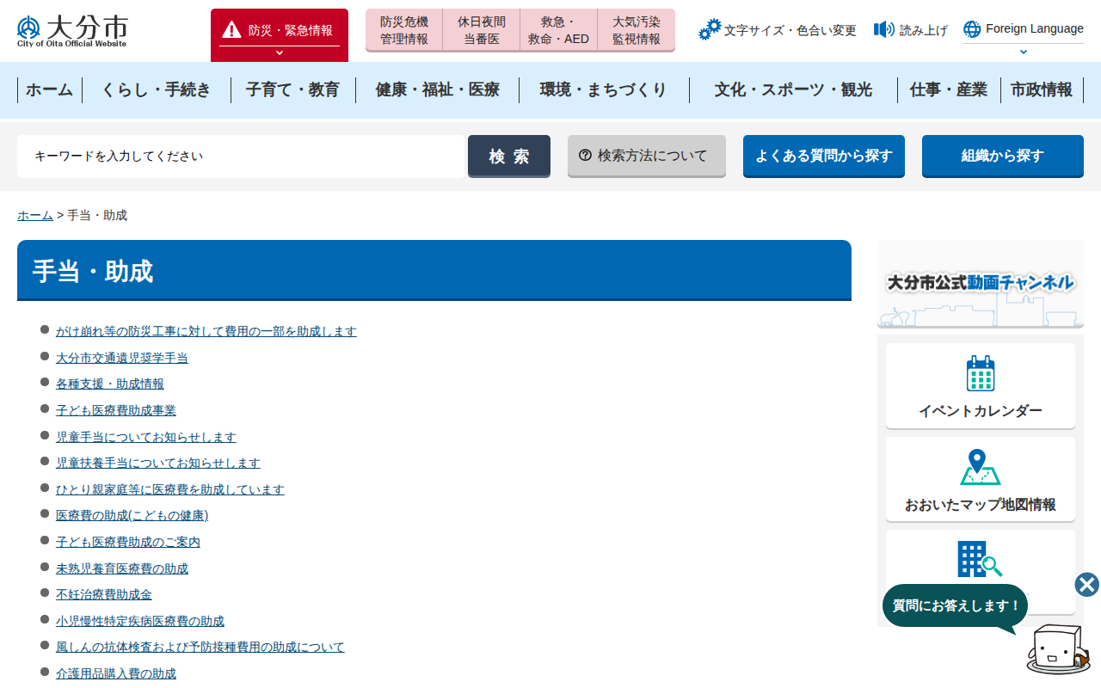Screen dimensions: 1101x688
Task: Click the 読み上げ text link
Action: [924, 30]
